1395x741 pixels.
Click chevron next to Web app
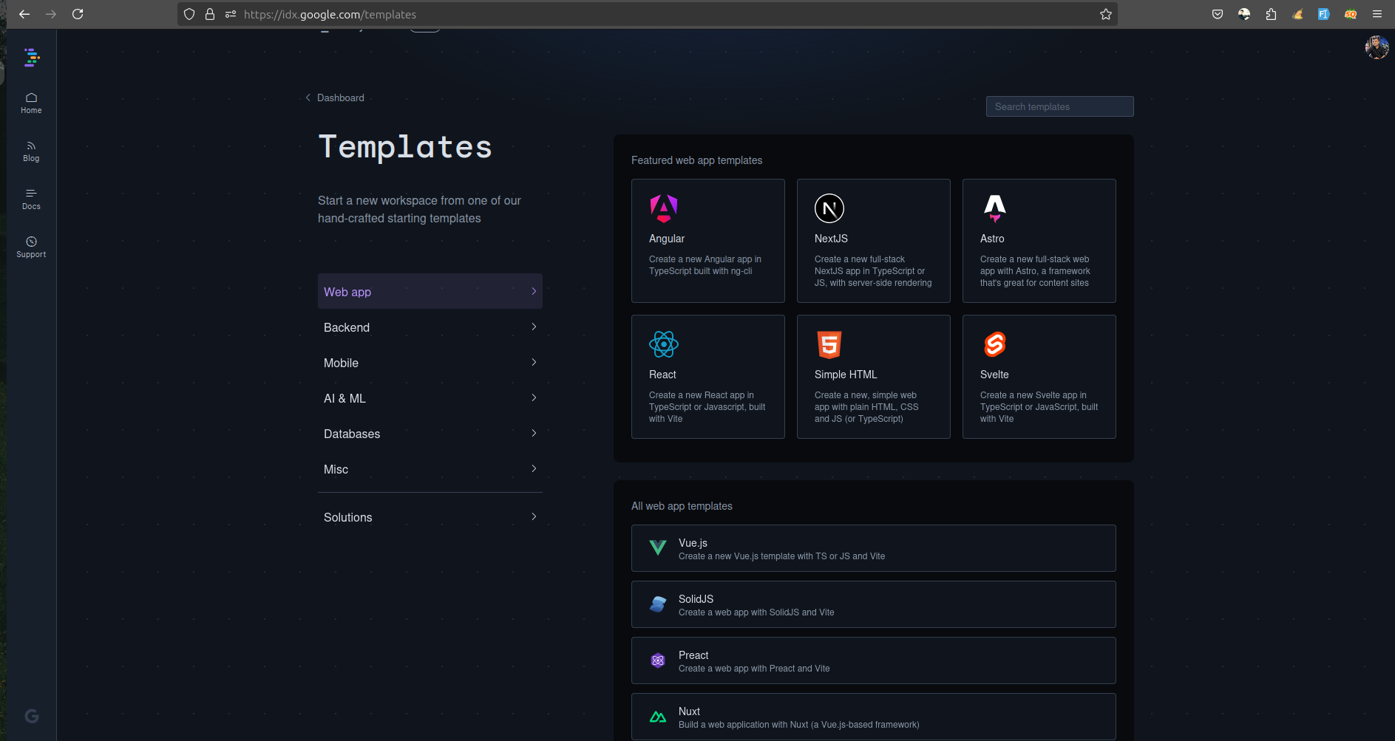coord(534,291)
